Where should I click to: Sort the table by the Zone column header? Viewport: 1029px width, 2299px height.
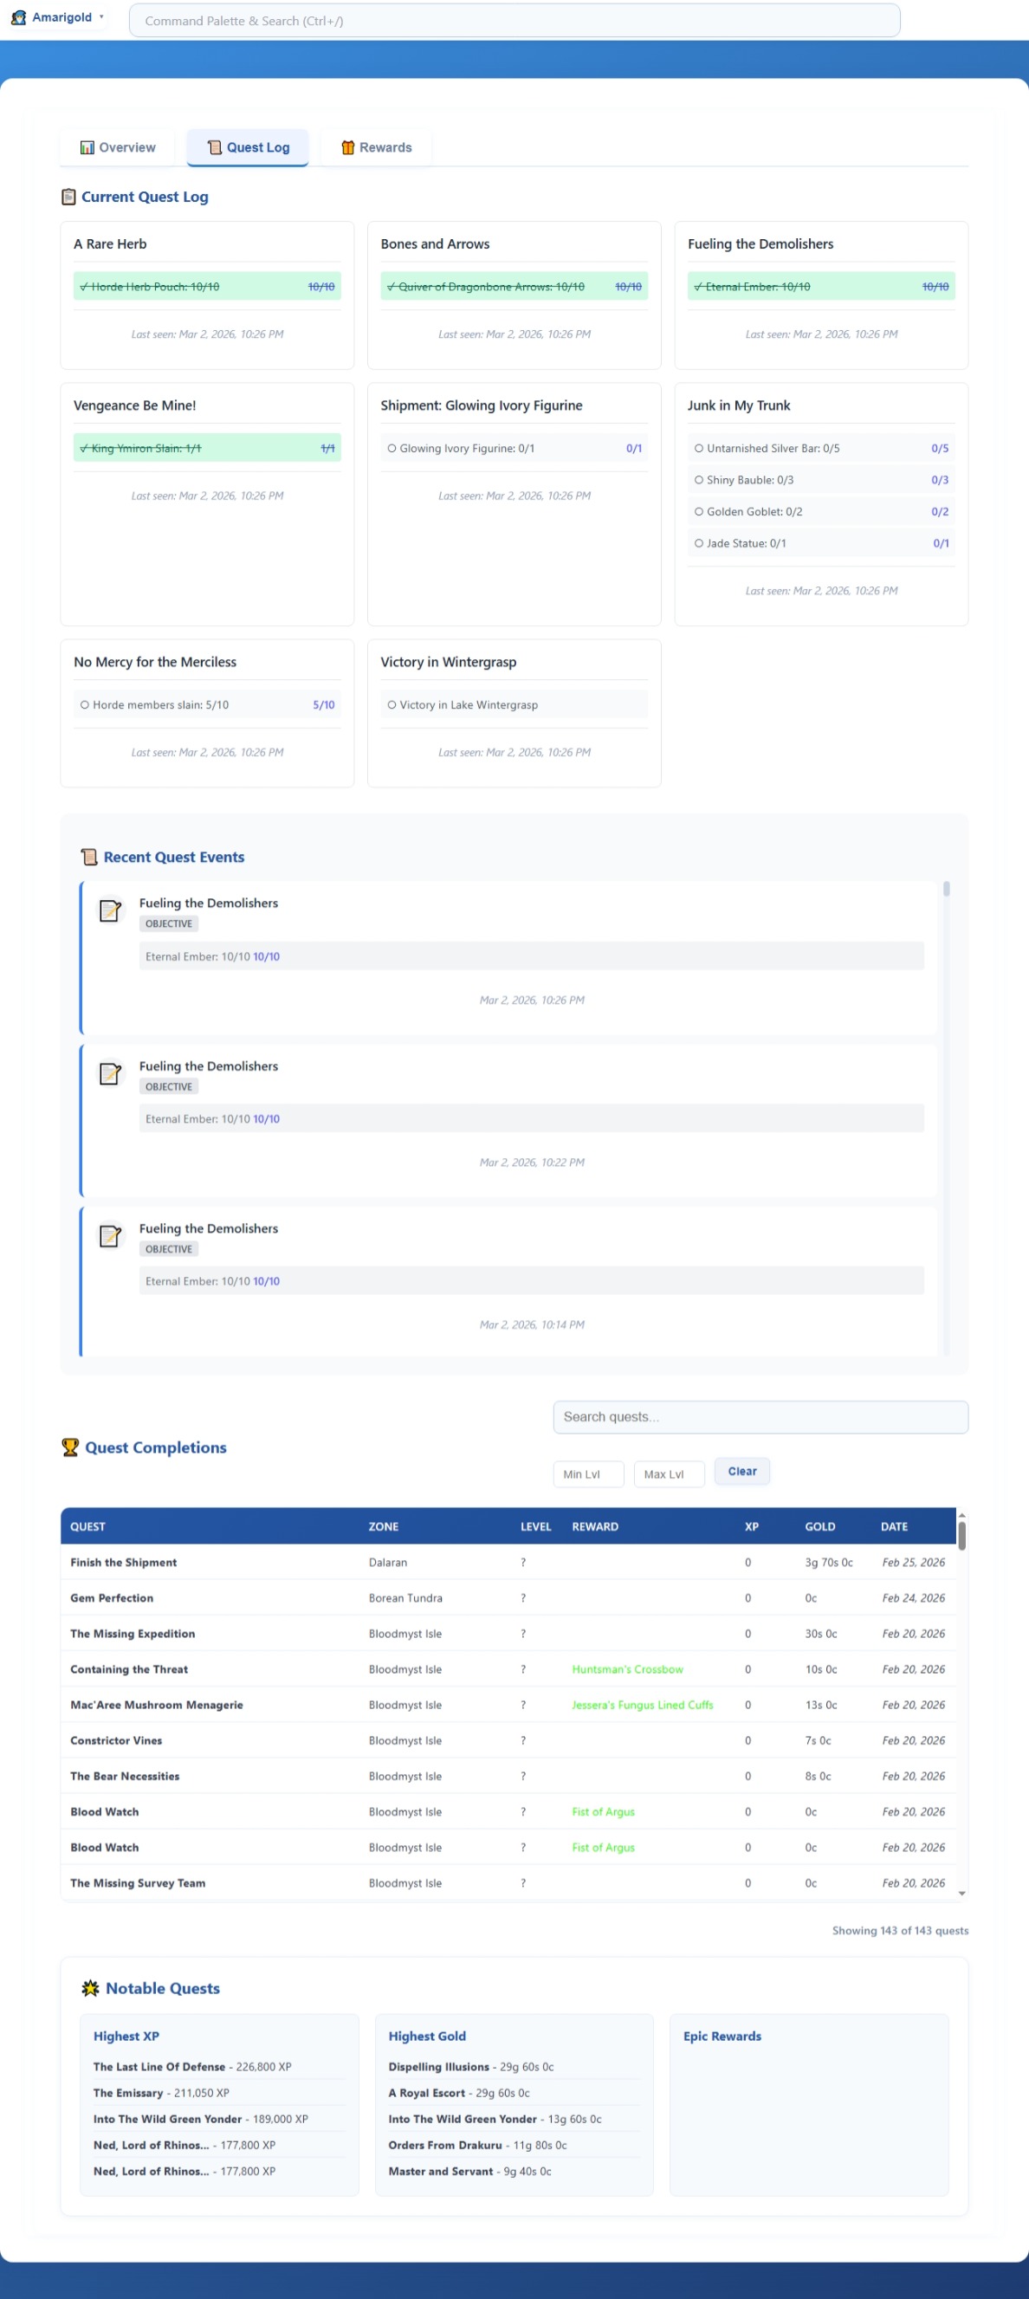(x=384, y=1526)
